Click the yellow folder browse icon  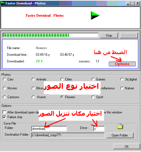point(120,126)
